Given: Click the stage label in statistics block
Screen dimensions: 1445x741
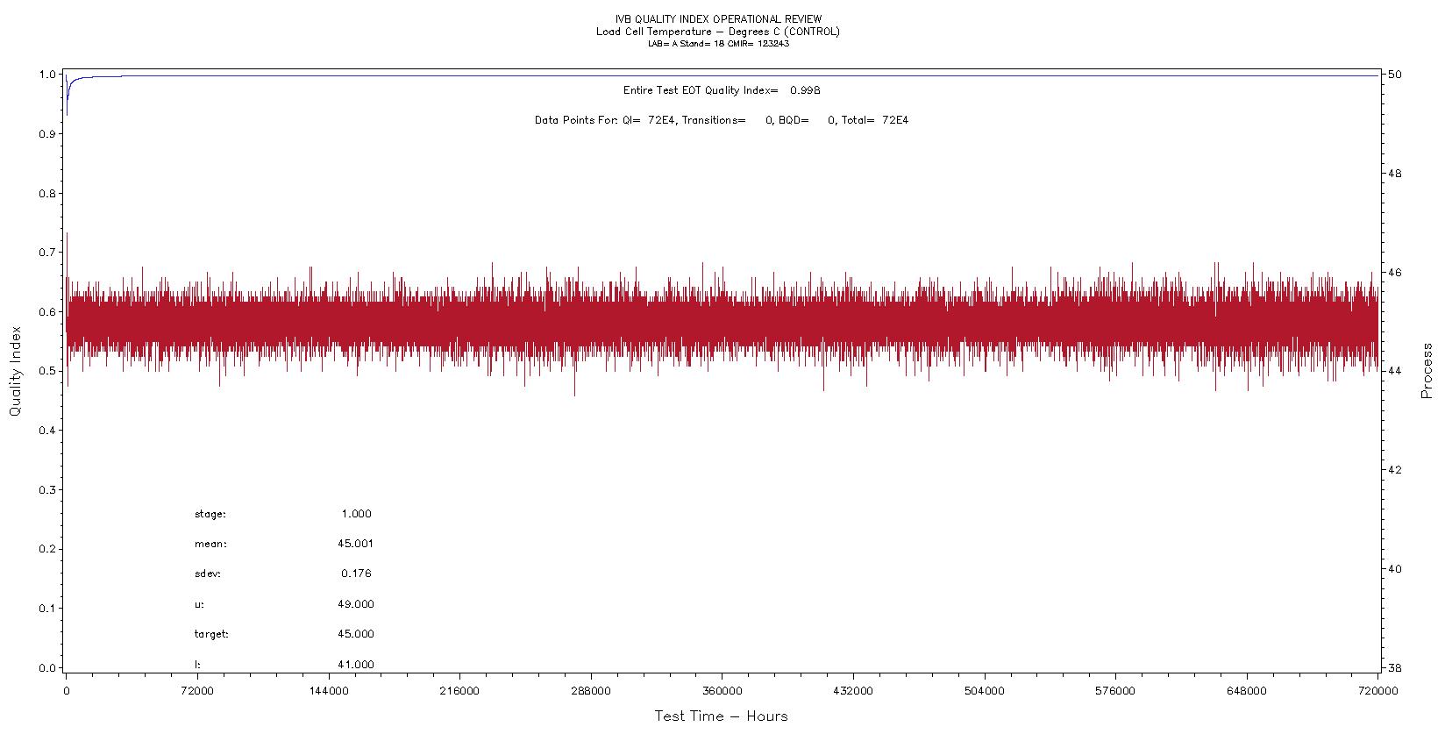Looking at the screenshot, I should click(x=210, y=515).
